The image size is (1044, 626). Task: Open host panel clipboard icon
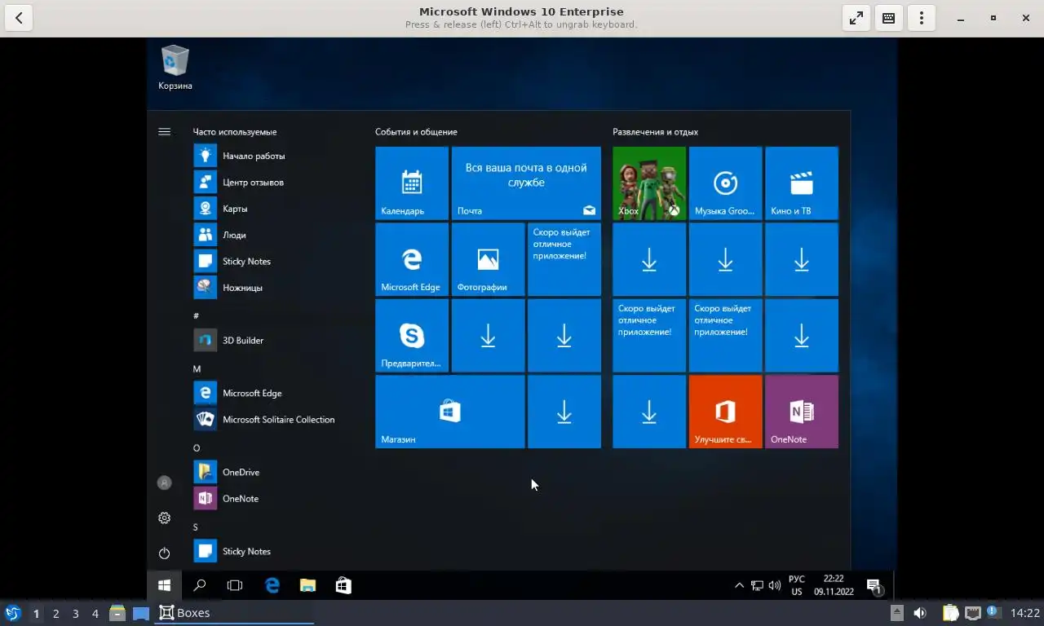point(950,613)
